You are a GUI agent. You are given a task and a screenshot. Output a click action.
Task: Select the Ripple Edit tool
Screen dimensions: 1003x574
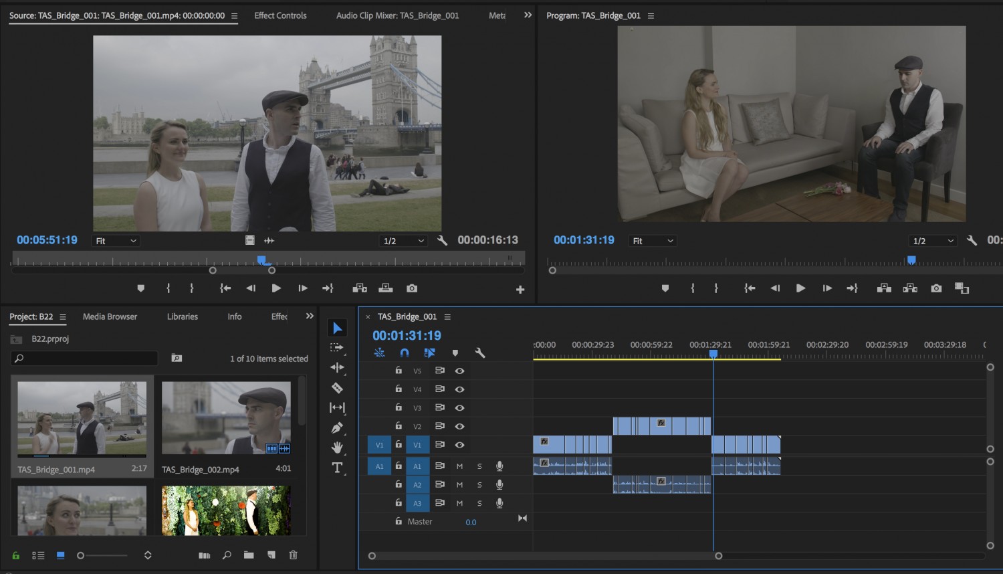337,367
